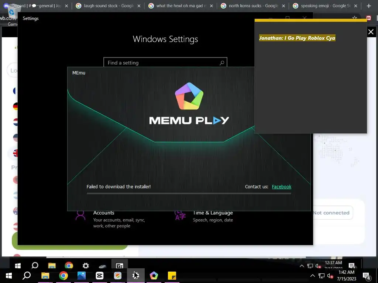Image resolution: width=378 pixels, height=283 pixels.
Task: Open notification center showing 4 notifications
Action: (x=367, y=276)
